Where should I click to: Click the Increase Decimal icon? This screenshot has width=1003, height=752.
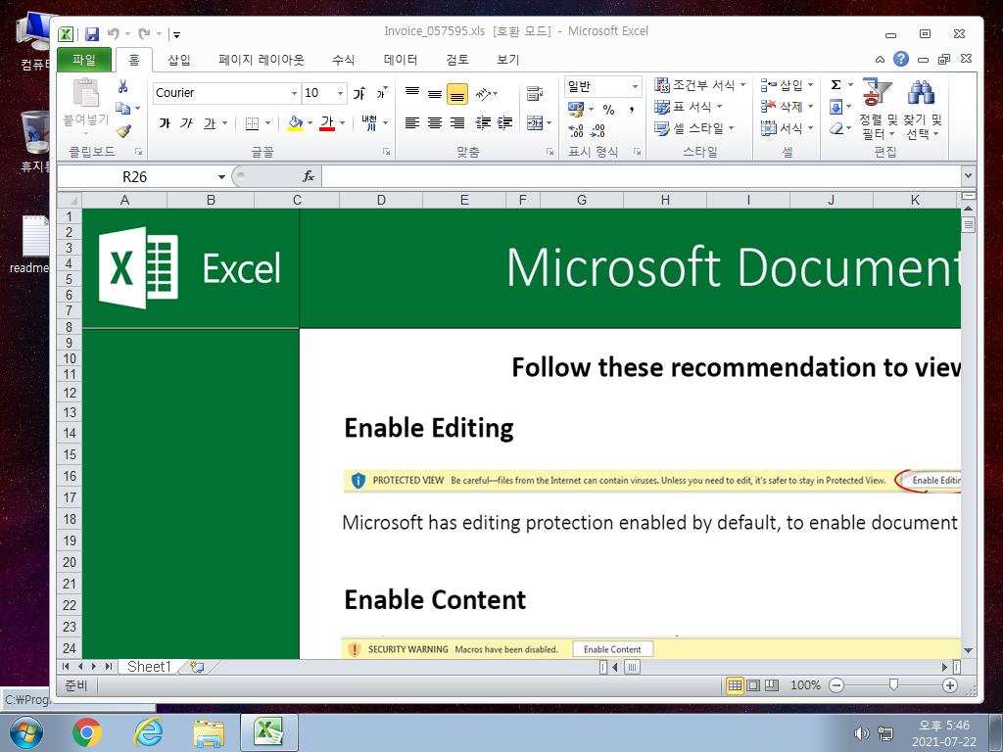pyautogui.click(x=576, y=130)
